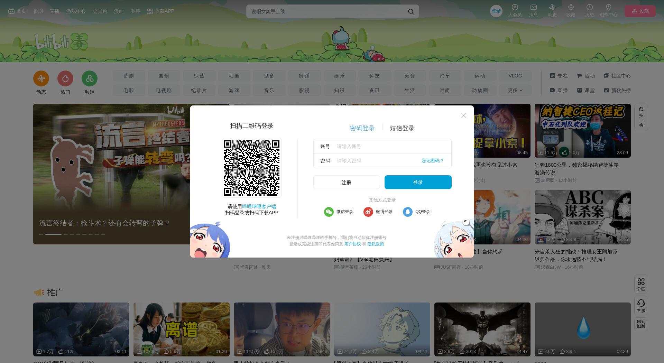Click the round 登录 avatar icon
The image size is (664, 363).
(x=496, y=11)
